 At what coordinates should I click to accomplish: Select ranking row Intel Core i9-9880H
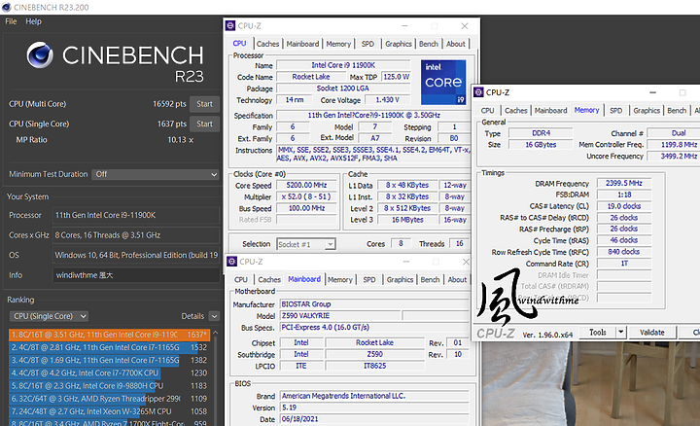[x=109, y=386]
